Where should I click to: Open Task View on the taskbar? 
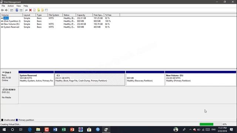[x=21, y=130]
